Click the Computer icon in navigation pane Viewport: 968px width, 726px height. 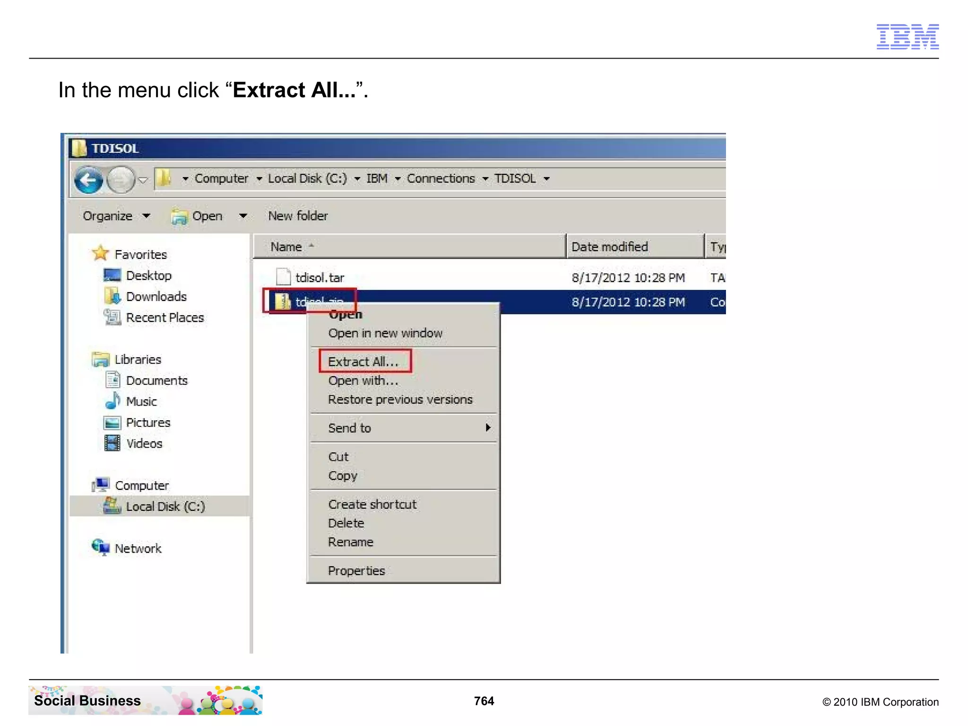pyautogui.click(x=101, y=484)
